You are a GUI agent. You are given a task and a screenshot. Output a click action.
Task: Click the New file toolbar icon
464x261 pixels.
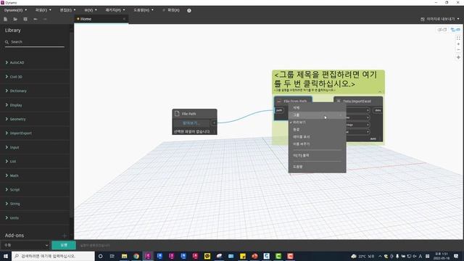point(5,20)
